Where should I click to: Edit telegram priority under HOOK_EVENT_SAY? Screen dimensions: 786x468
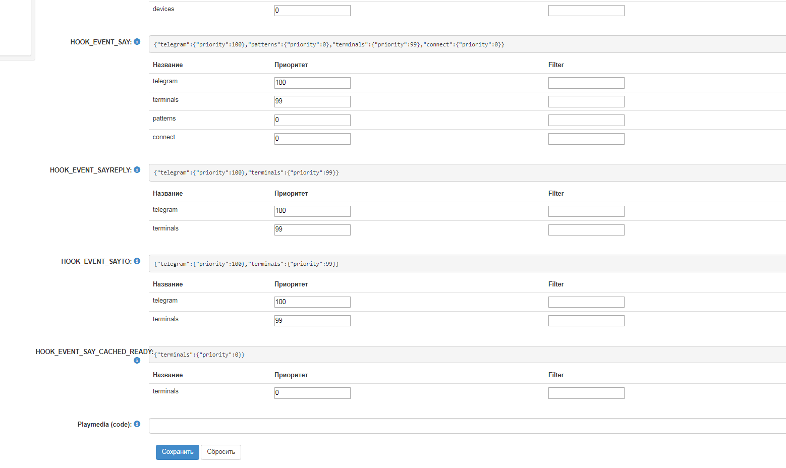click(312, 83)
